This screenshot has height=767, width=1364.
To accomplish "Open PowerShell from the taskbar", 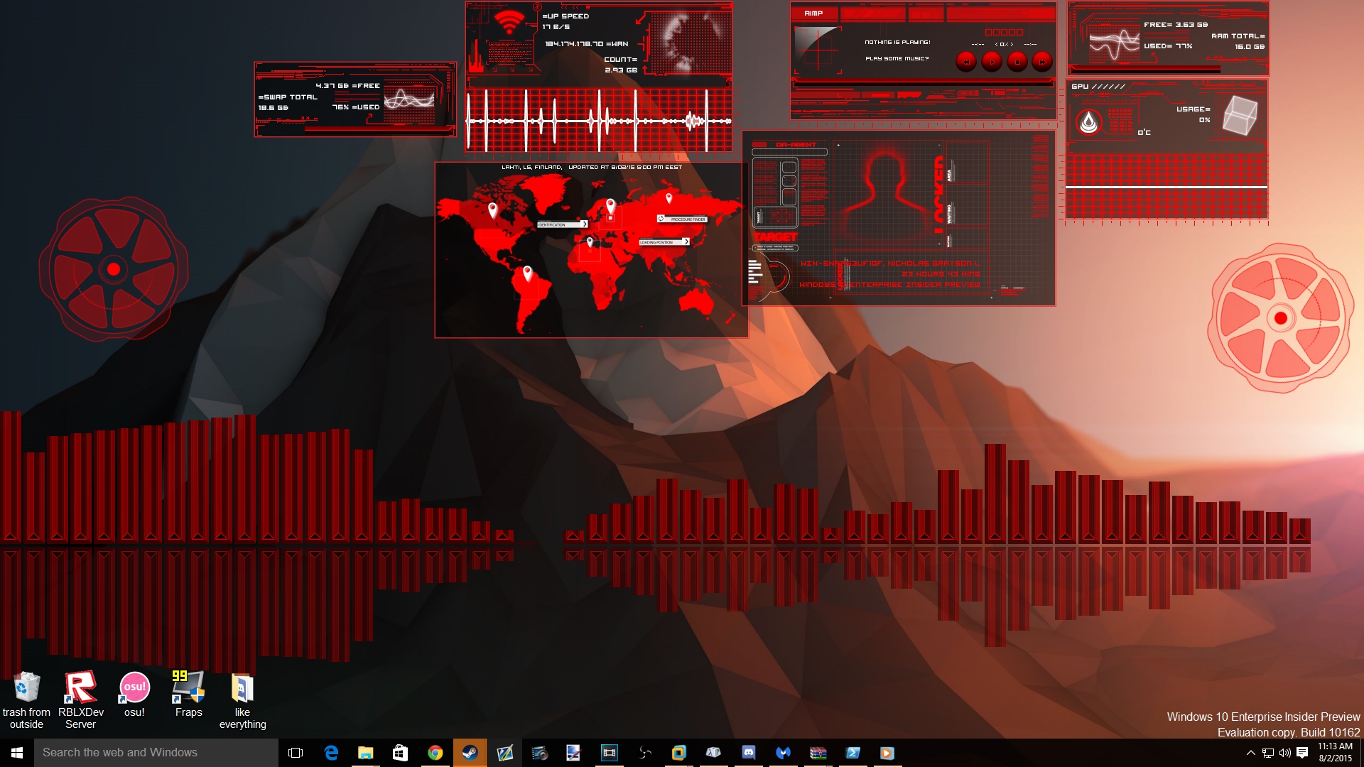I will pyautogui.click(x=853, y=752).
